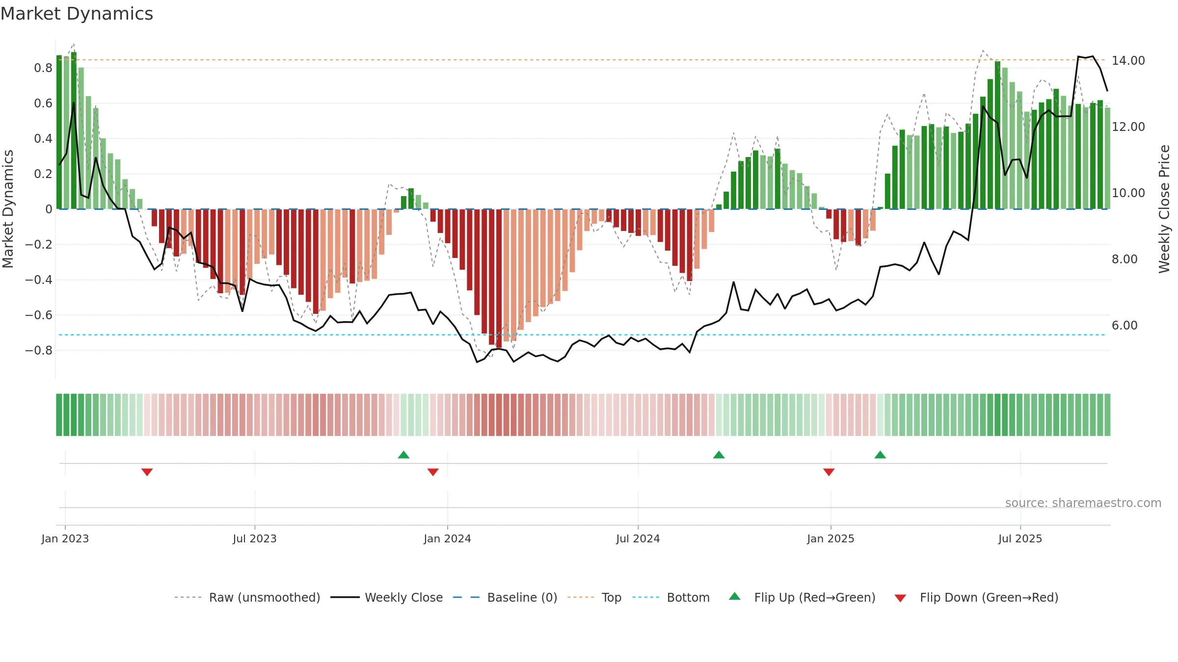Click the 12.00 price axis label

(1128, 127)
